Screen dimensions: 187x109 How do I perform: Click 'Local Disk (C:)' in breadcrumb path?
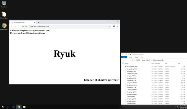[x=146, y=60]
